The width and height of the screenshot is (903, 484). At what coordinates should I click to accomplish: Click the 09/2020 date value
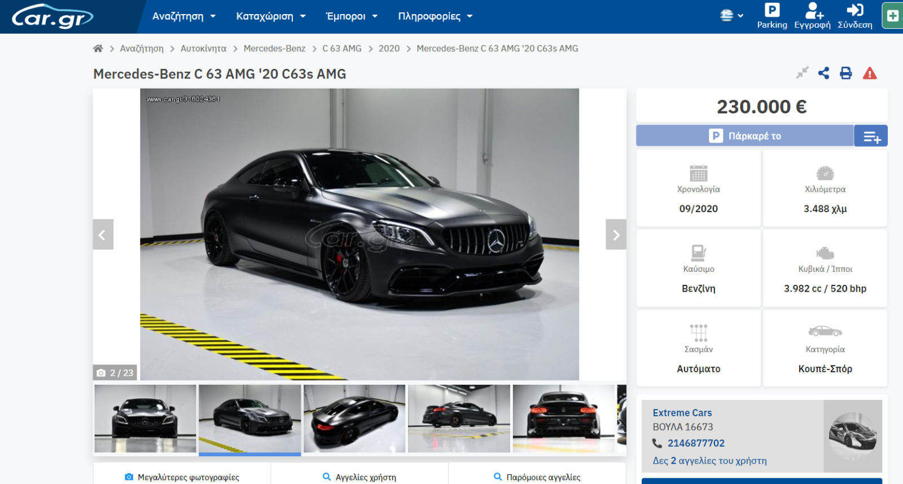click(699, 209)
